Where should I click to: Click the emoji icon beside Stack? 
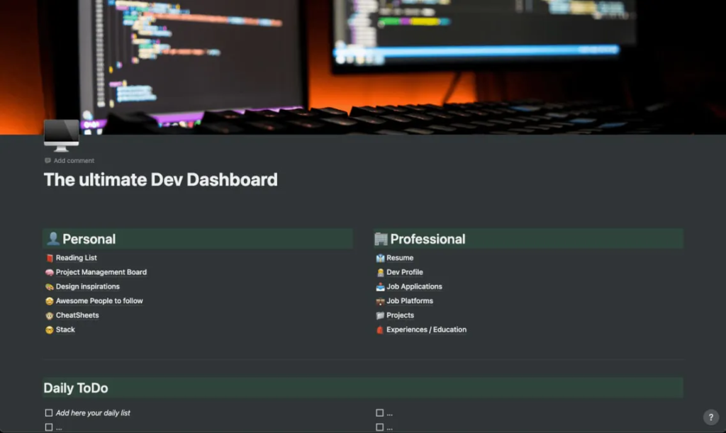48,330
